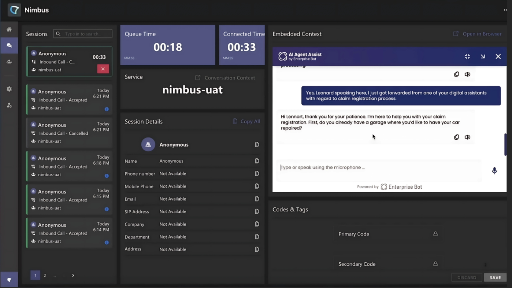The width and height of the screenshot is (512, 288).
Task: Select active Anonymous session with 00:33 timer
Action: coord(69,61)
